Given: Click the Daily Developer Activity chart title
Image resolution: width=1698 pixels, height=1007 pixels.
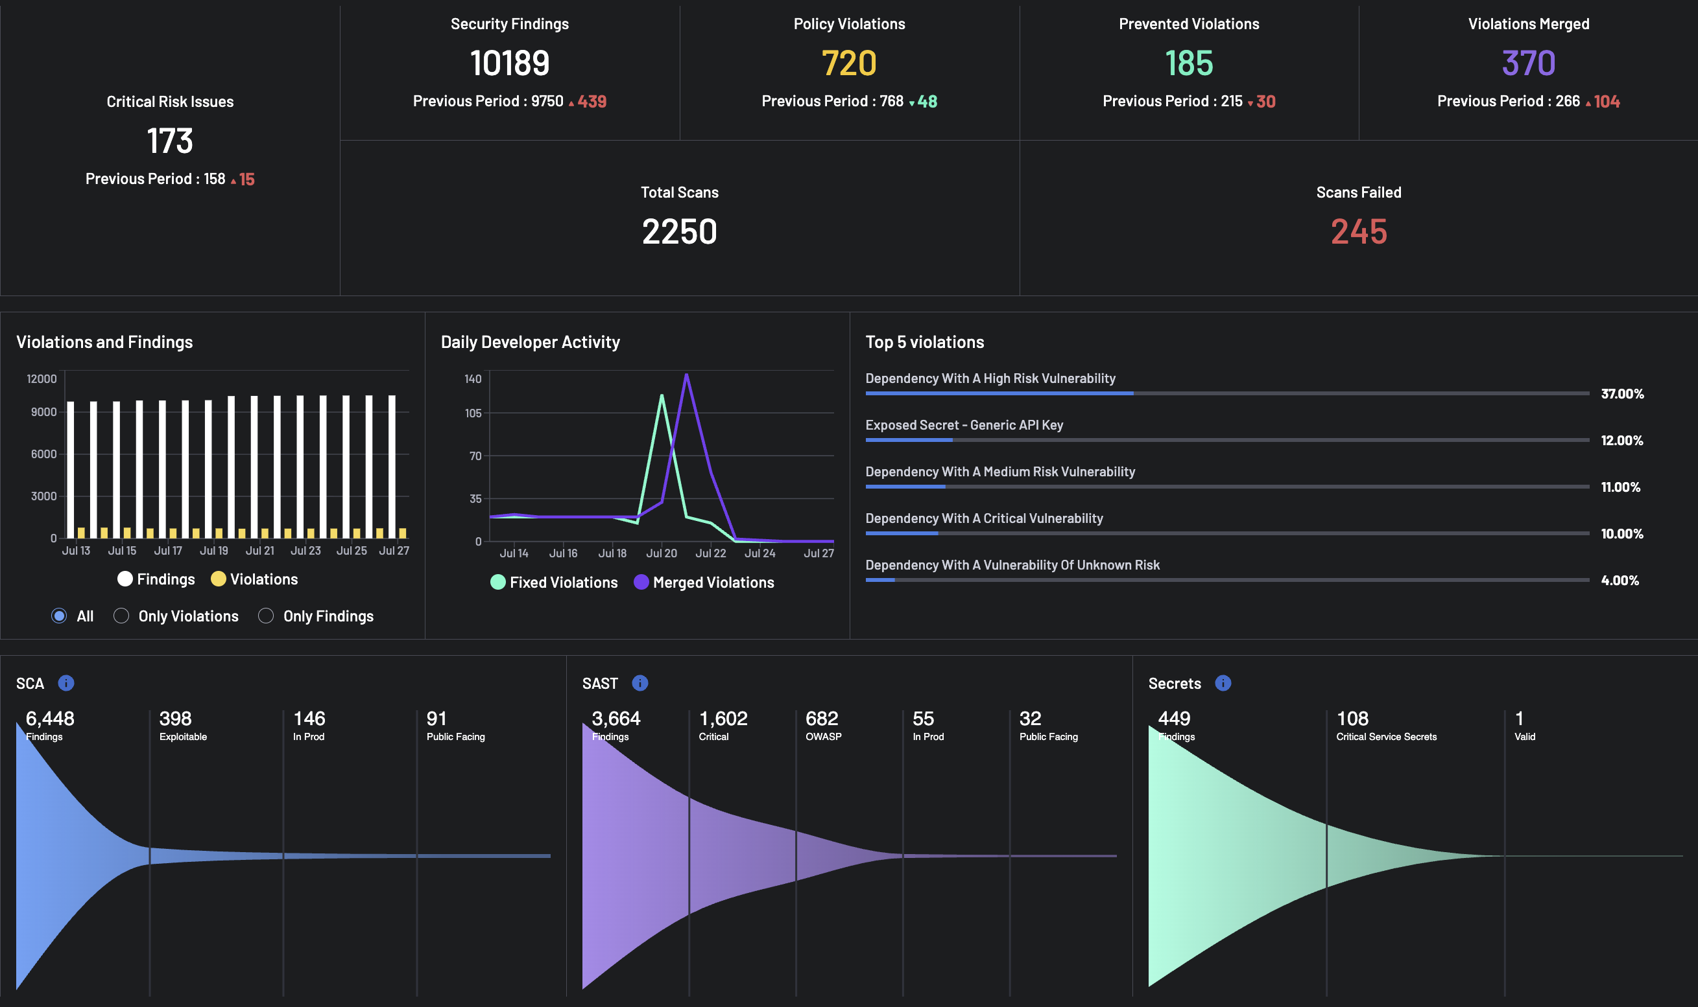Looking at the screenshot, I should click(531, 342).
